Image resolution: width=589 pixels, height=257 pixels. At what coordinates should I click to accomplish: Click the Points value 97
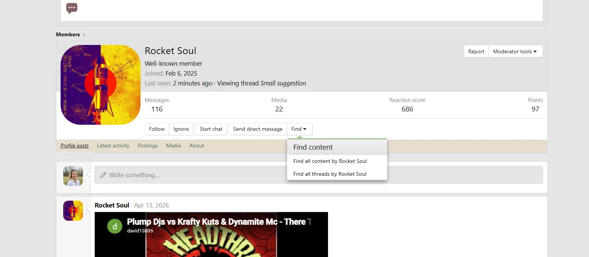pos(535,109)
